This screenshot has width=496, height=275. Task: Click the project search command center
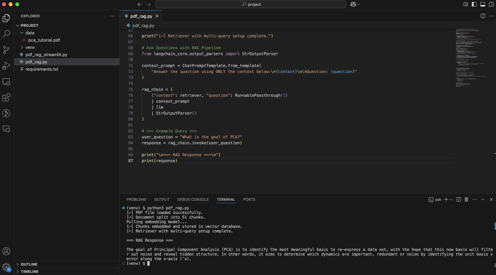(x=250, y=4)
